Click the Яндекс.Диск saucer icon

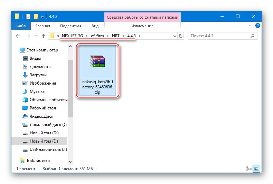point(25,116)
